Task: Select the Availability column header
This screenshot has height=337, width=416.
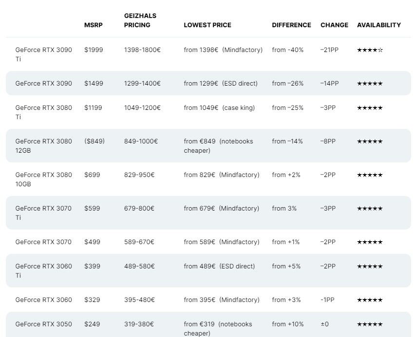Action: tap(379, 25)
